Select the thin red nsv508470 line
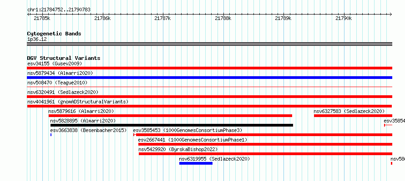This screenshot has width=405, height=181. tap(210, 87)
